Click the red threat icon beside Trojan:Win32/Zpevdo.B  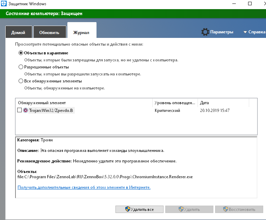[x=26, y=111]
